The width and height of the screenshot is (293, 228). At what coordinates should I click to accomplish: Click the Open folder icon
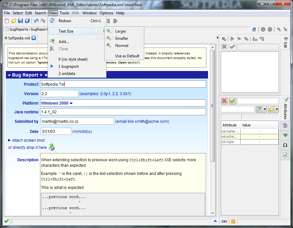[x=14, y=21]
